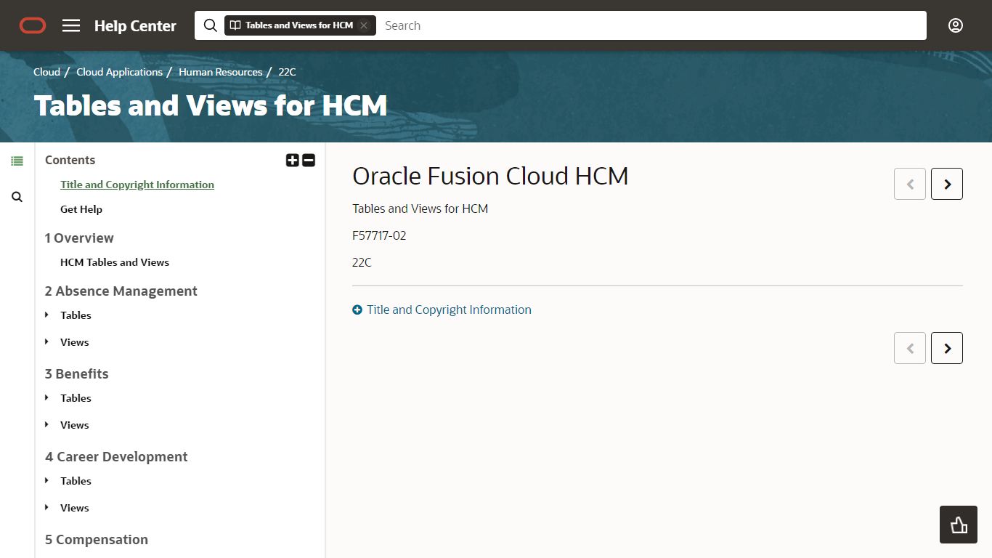Expand Views under Absence Management
The image size is (992, 558).
[x=47, y=342]
